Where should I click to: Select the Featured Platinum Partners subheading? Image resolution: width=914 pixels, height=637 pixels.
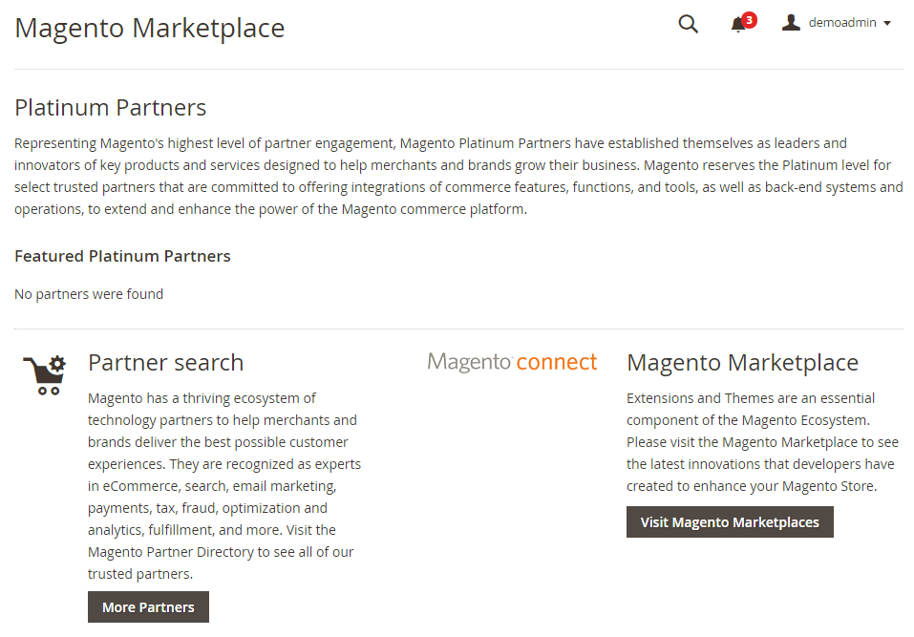point(122,256)
